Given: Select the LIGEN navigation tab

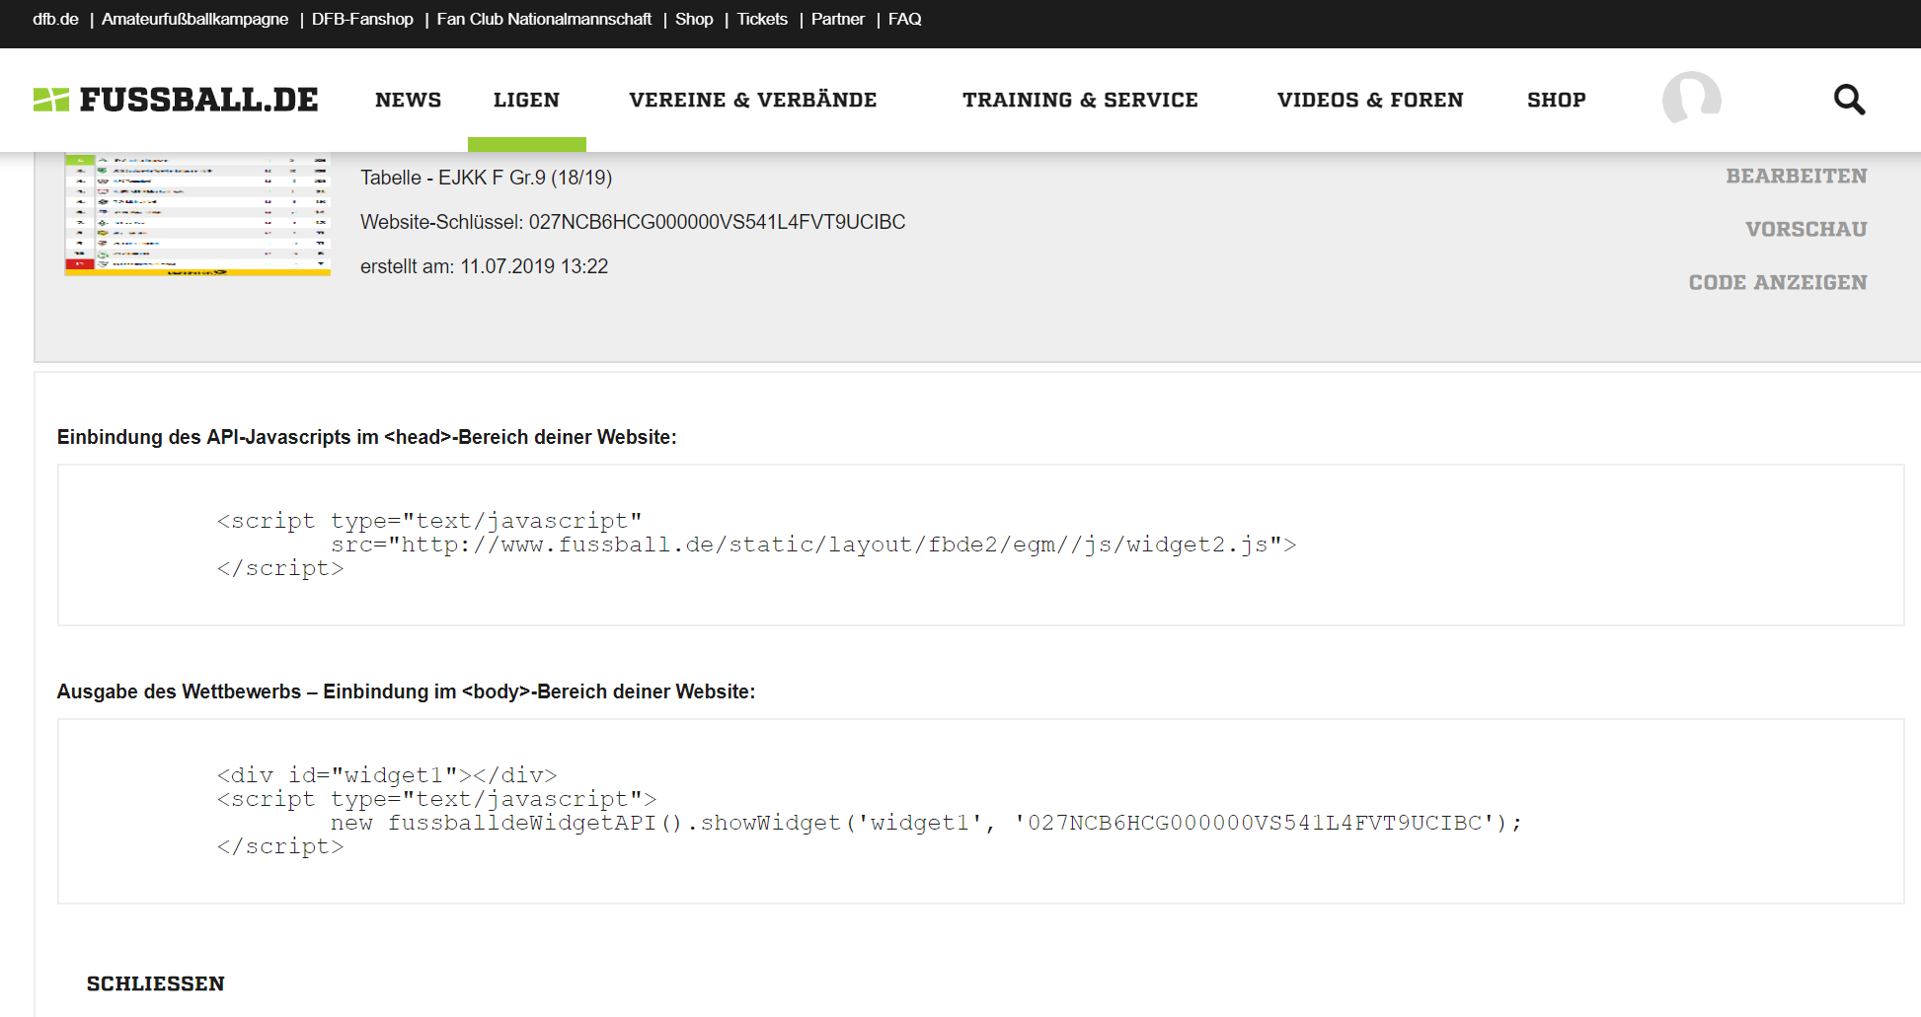Looking at the screenshot, I should tap(526, 100).
